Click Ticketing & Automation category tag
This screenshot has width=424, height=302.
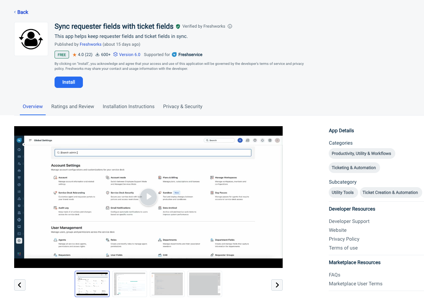(x=354, y=168)
